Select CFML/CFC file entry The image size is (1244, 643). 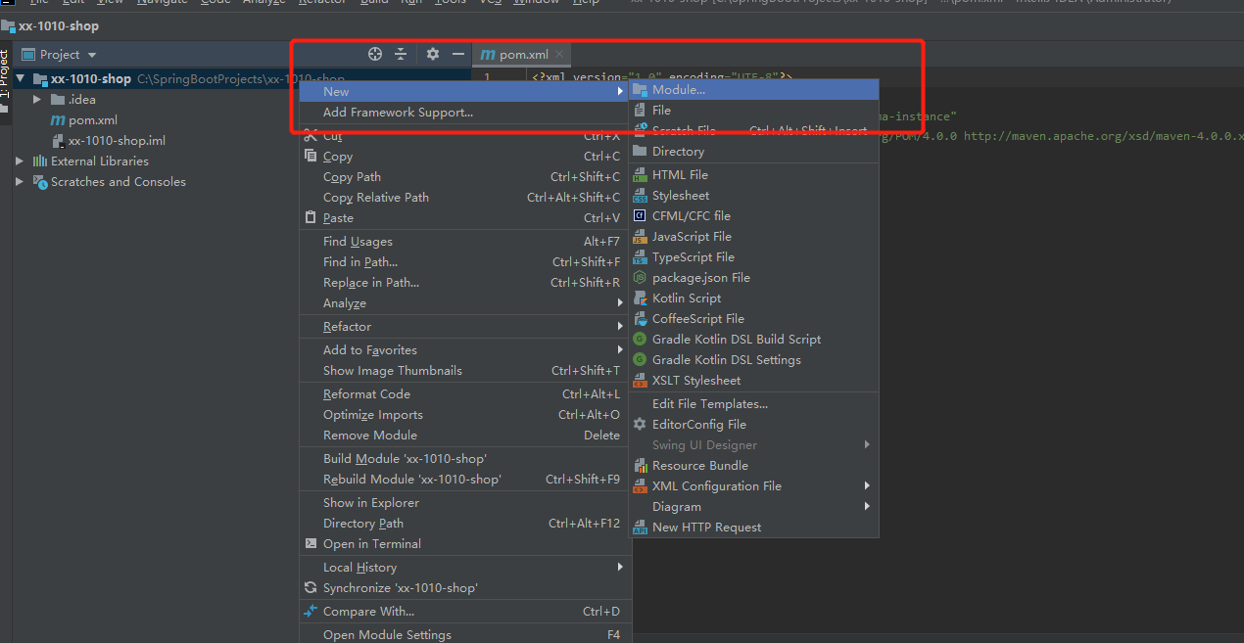[x=753, y=215]
